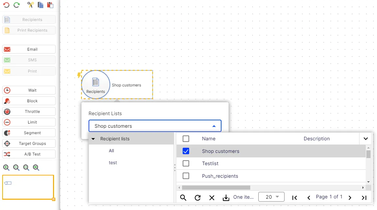
Task: Click the Shop customers node label
Action: point(126,85)
